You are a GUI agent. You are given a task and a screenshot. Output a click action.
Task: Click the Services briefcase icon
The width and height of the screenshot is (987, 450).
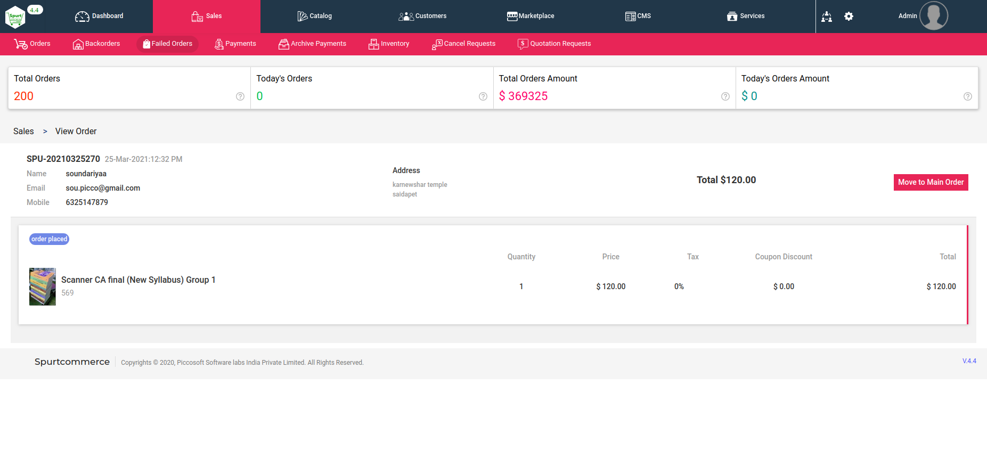pyautogui.click(x=732, y=16)
